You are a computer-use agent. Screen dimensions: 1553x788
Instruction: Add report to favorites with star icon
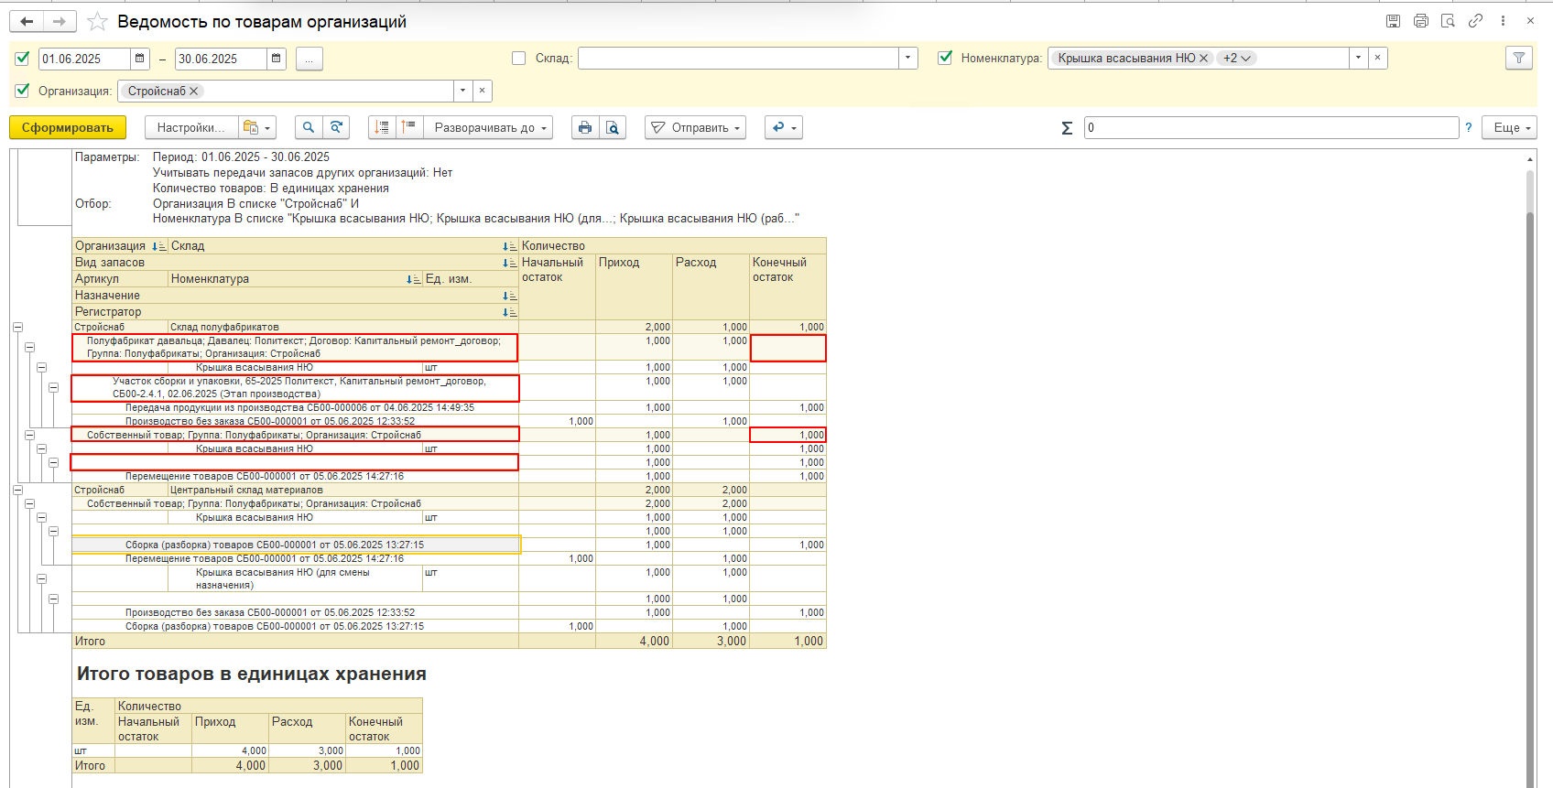[97, 22]
